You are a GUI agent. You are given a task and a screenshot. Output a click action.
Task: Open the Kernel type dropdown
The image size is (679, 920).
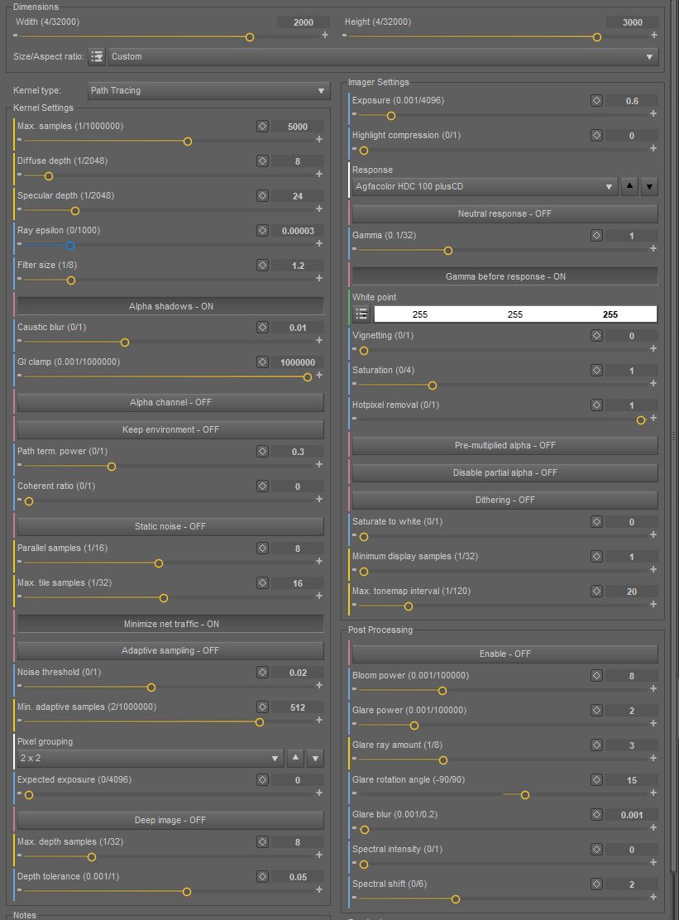(208, 90)
